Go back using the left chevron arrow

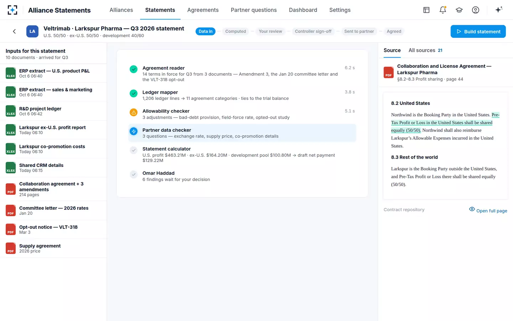[x=14, y=31]
